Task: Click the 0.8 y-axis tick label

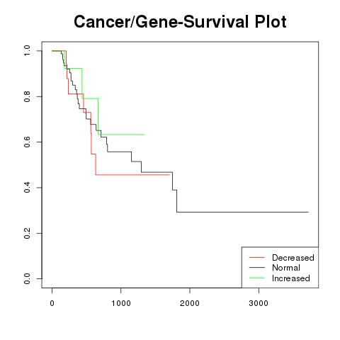Action: (x=27, y=96)
